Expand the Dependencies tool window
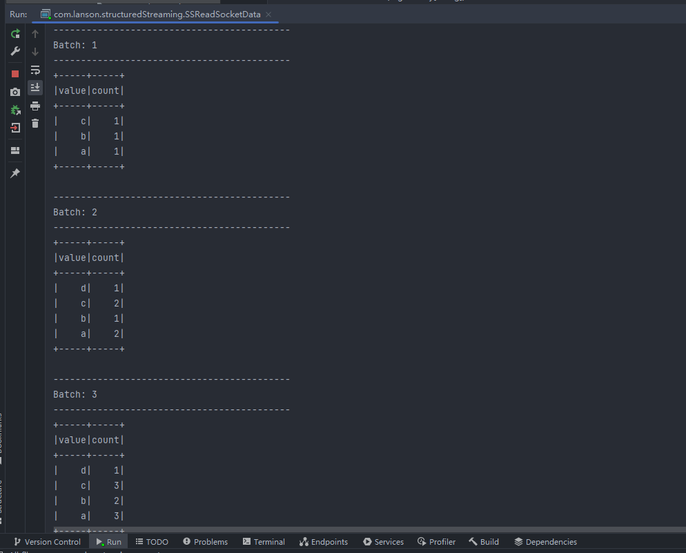Viewport: 686px width, 553px height. pos(545,542)
